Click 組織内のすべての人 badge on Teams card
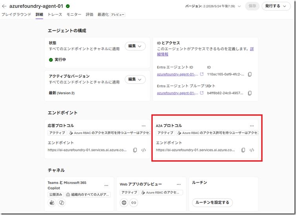This screenshot has width=296, height=215. click(x=88, y=195)
